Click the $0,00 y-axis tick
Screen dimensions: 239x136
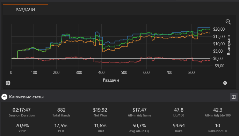218,59
